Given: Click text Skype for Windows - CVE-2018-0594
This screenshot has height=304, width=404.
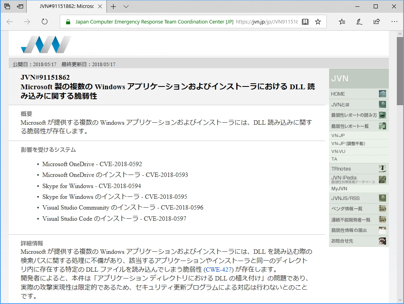Looking at the screenshot, I should 92,186.
